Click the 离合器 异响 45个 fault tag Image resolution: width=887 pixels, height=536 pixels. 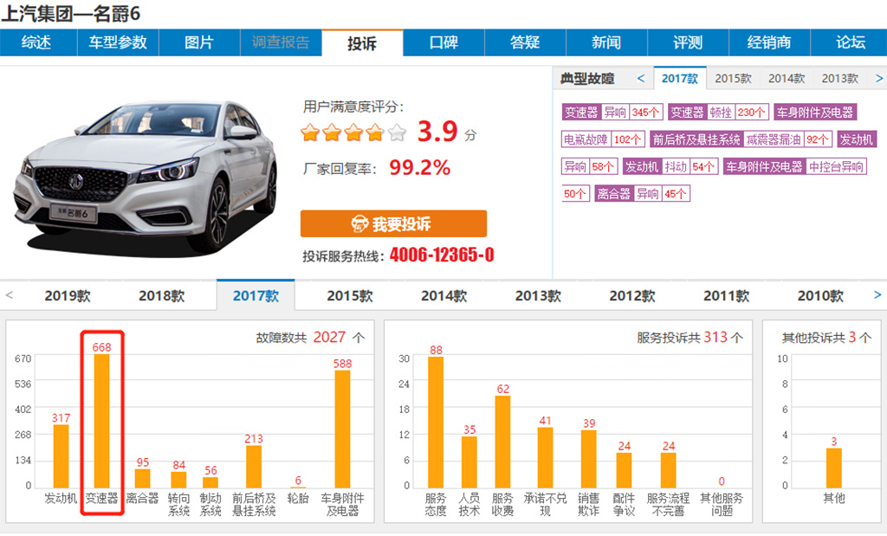click(642, 194)
